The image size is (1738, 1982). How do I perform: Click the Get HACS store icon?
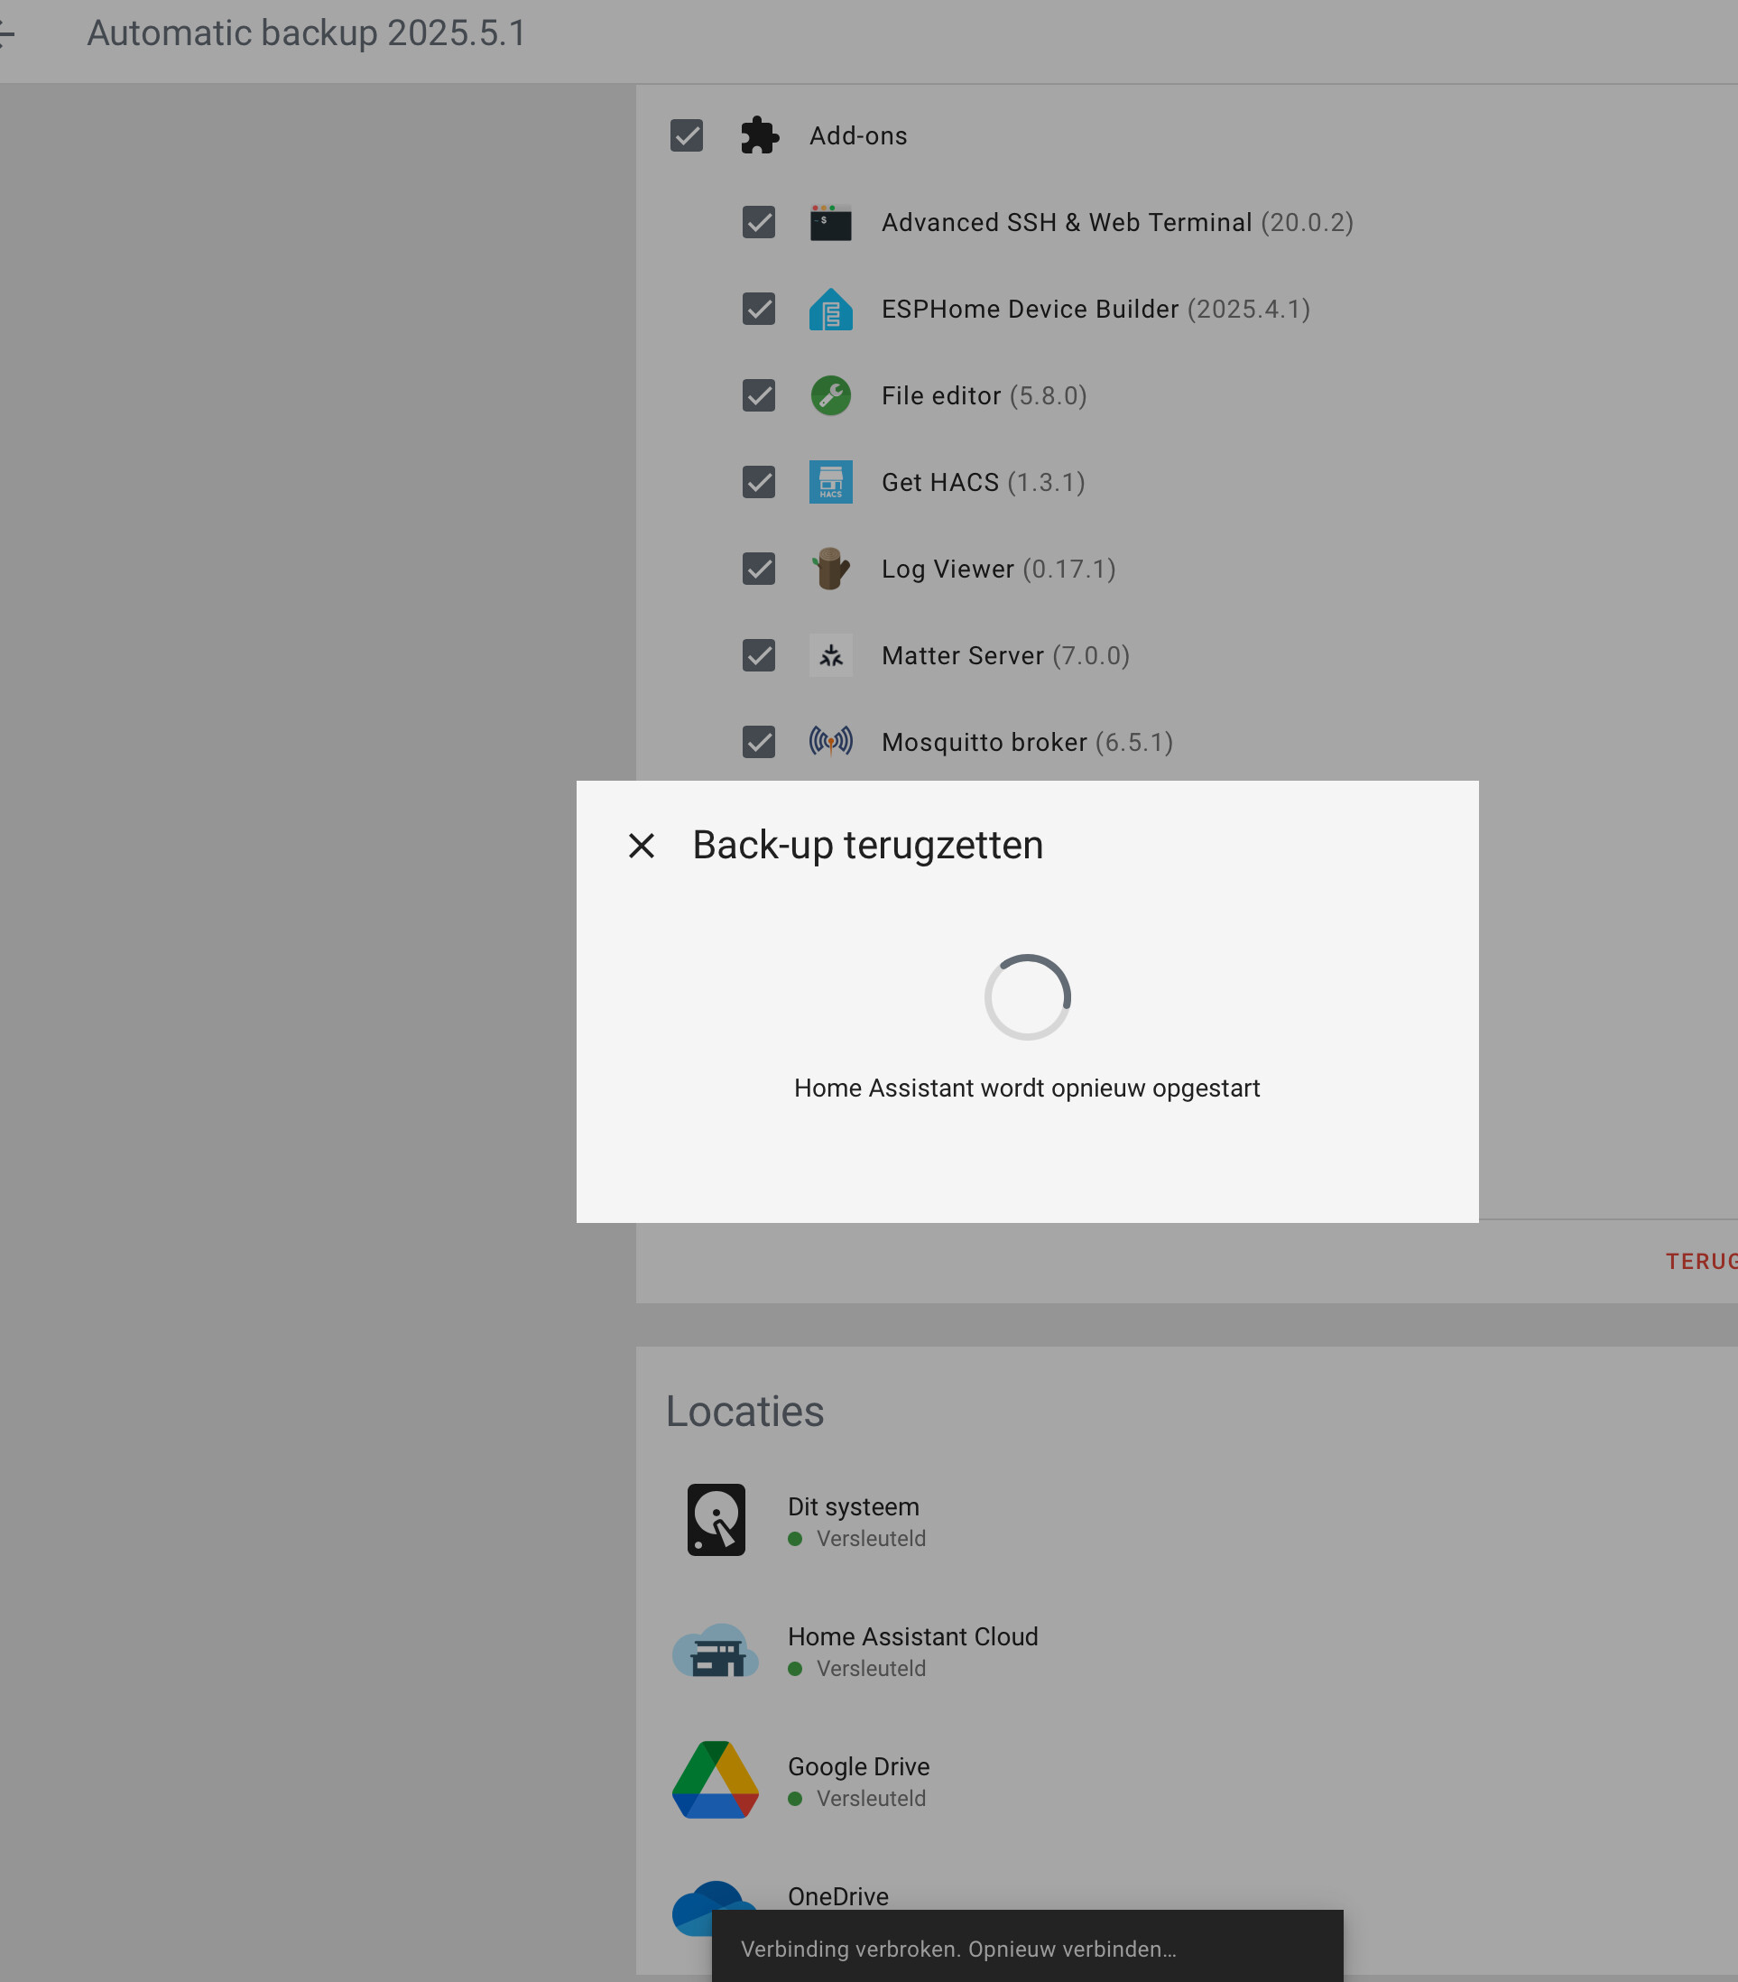coord(831,482)
